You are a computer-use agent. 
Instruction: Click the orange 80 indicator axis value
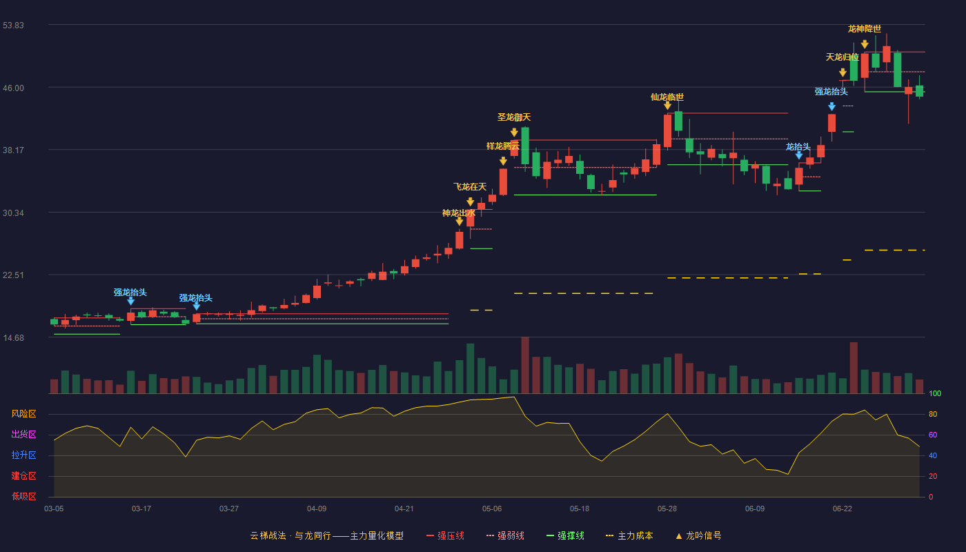(933, 414)
